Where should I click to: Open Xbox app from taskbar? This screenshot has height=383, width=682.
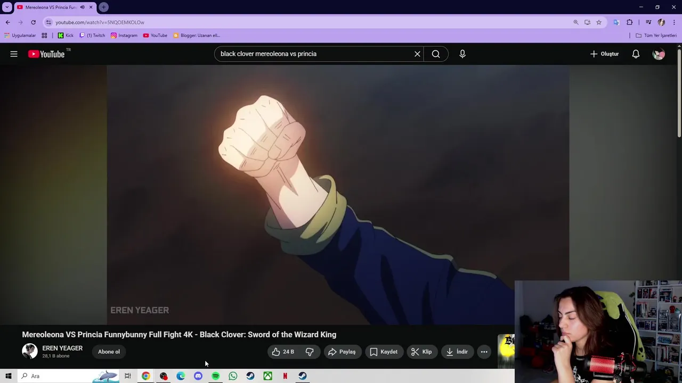coord(267,376)
